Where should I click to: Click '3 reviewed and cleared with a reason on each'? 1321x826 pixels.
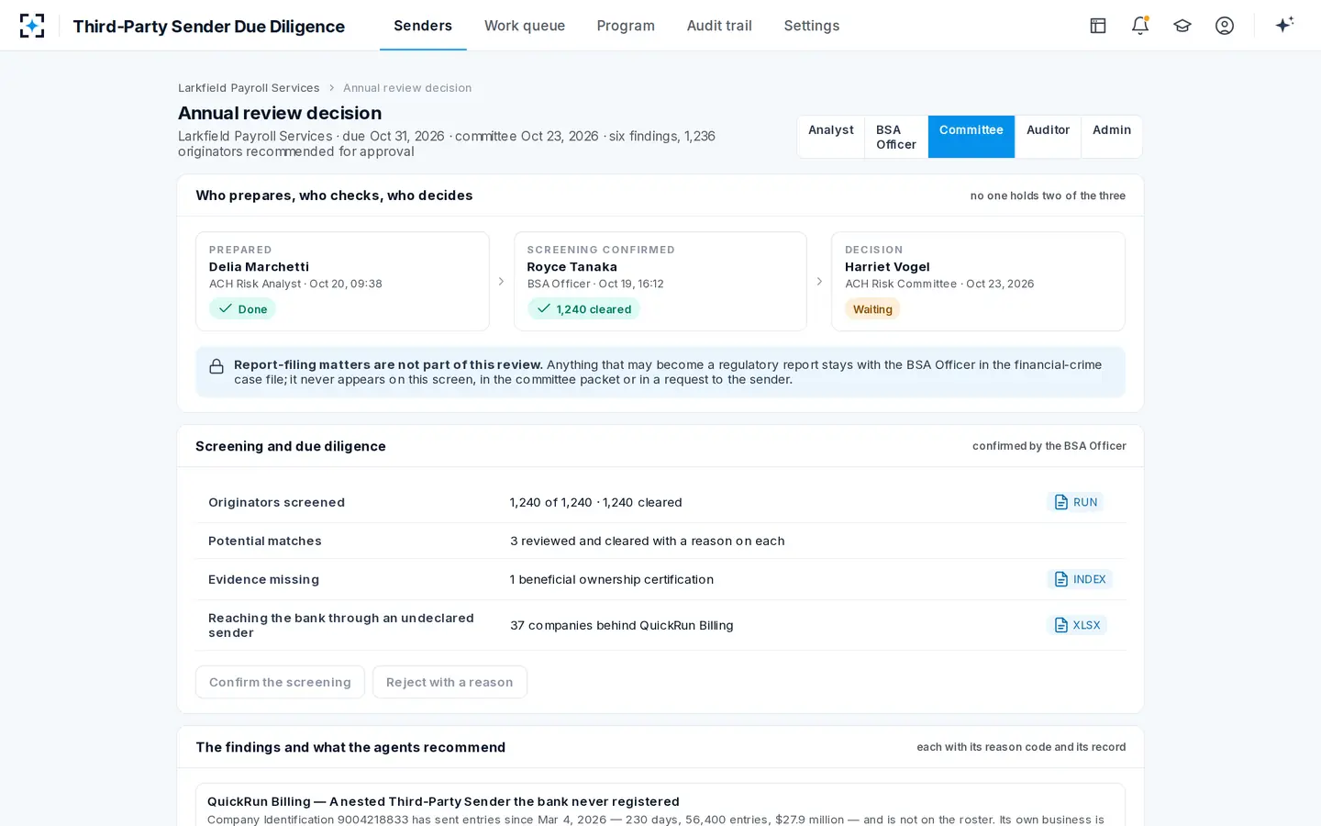coord(648,541)
